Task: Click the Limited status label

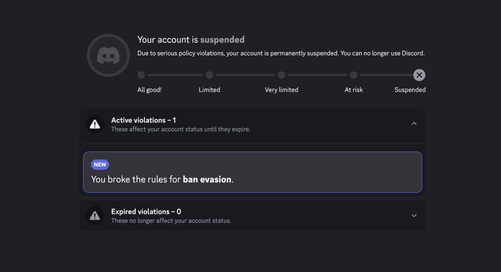Action: pyautogui.click(x=209, y=90)
